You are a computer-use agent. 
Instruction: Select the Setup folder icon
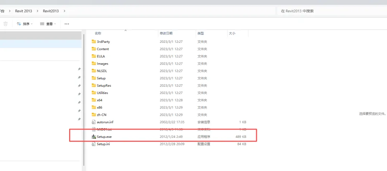(x=94, y=78)
